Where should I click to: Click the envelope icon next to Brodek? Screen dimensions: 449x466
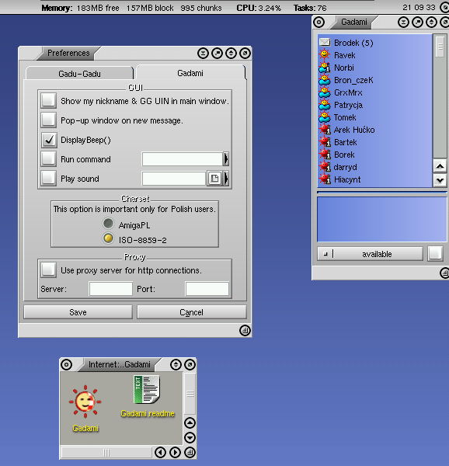tap(325, 42)
